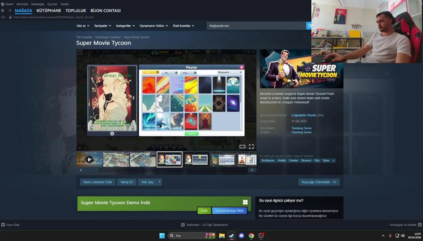
Task: Click the Mağazada ara search field
Action: [x=256, y=26]
